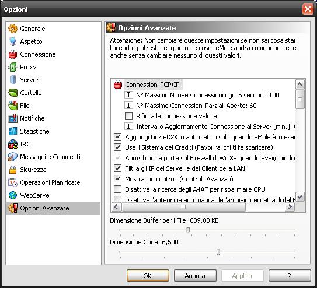Click the Opzioni Avanzate sidebar icon
This screenshot has width=317, height=288.
[13, 208]
